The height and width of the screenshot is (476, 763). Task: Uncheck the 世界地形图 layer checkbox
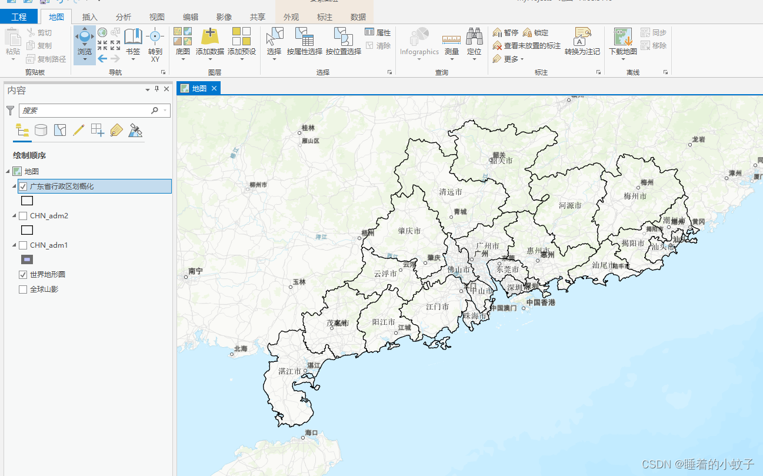[x=23, y=275]
